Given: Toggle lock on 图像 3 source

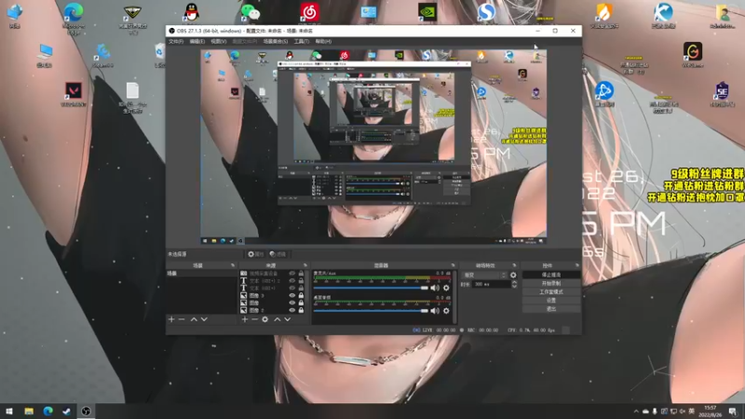Looking at the screenshot, I should 301,295.
